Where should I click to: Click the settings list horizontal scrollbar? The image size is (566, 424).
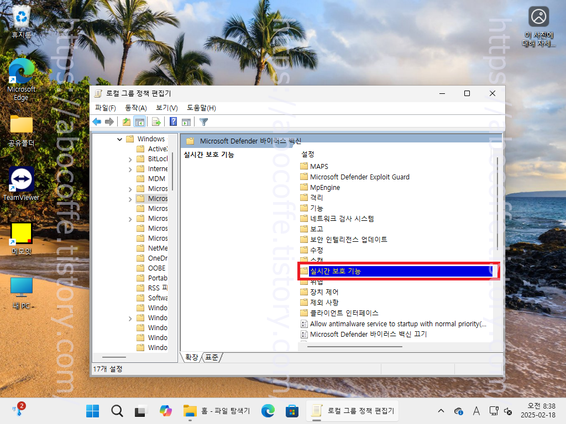(x=355, y=347)
